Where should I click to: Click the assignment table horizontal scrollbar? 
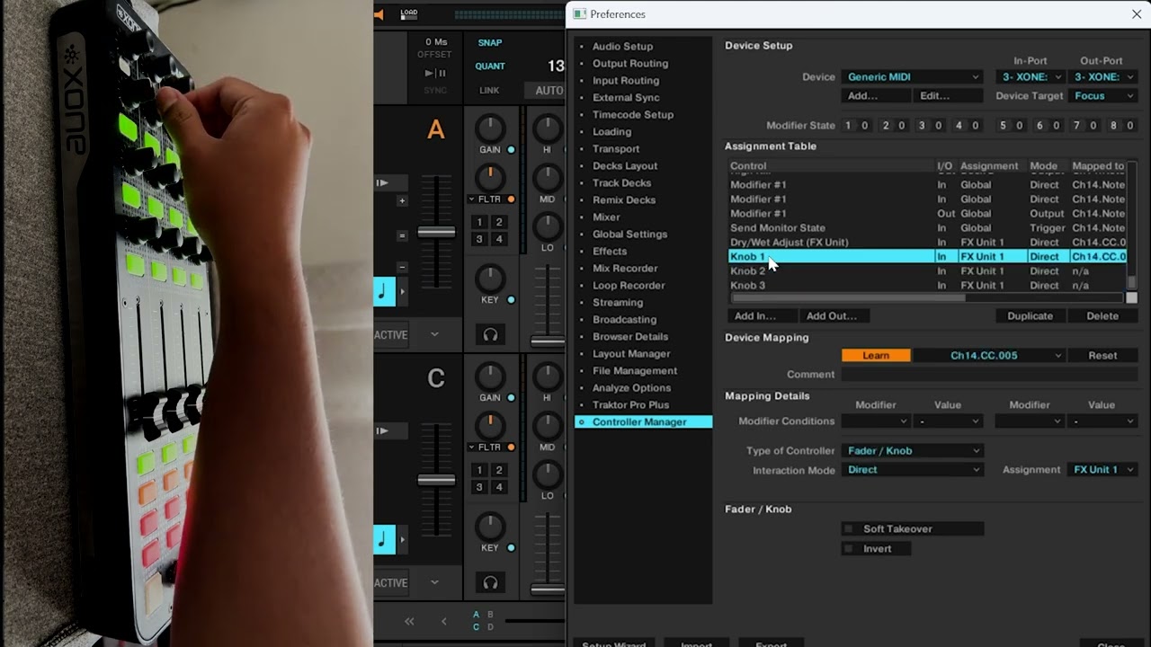pyautogui.click(x=848, y=298)
